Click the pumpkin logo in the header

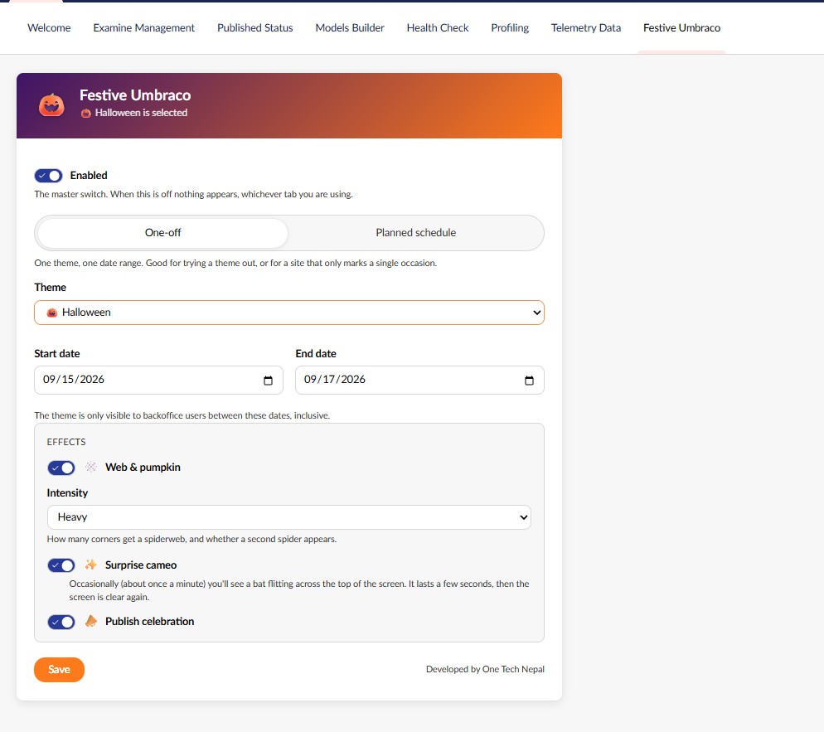click(51, 105)
